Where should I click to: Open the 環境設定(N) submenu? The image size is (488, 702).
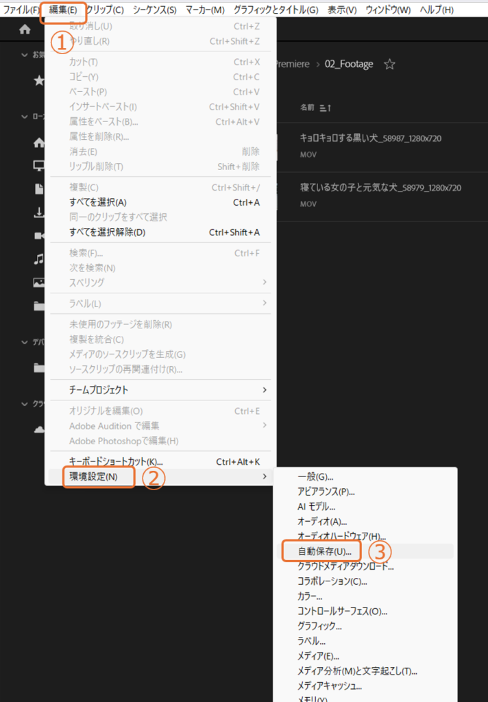coord(93,476)
